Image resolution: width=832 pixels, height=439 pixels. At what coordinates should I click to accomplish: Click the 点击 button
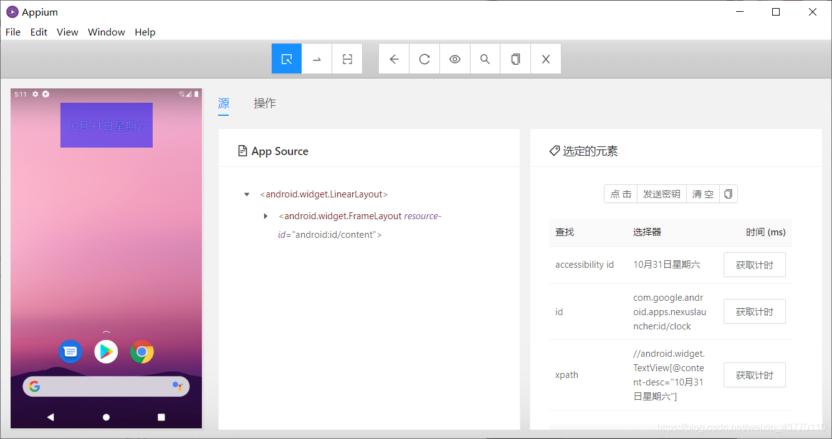coord(621,194)
